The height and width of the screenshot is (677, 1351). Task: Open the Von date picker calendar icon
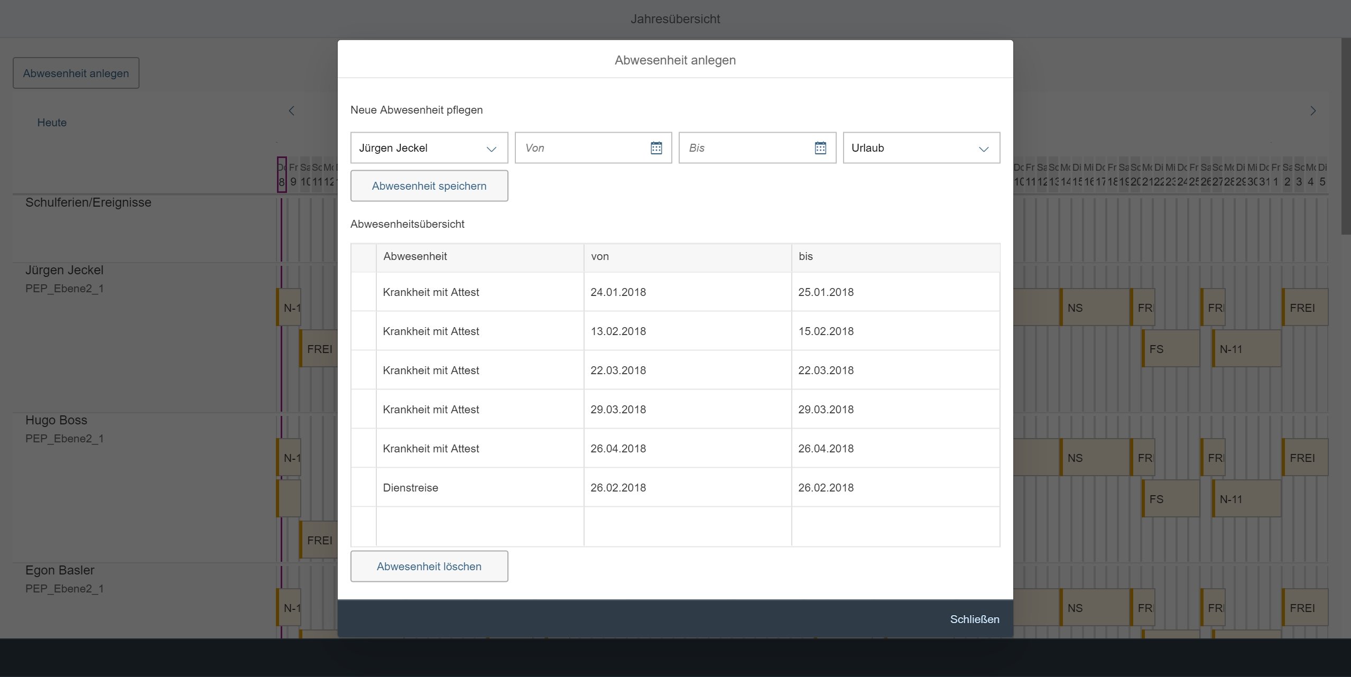pyautogui.click(x=656, y=148)
